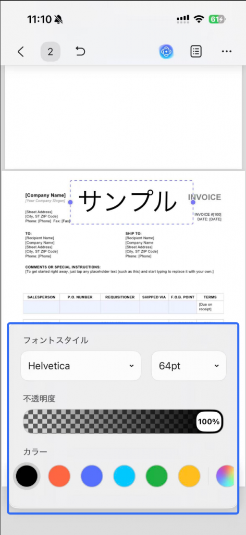The height and width of the screenshot is (535, 246).
Task: Tap the SALESPERSON table header
Action: coord(42,297)
